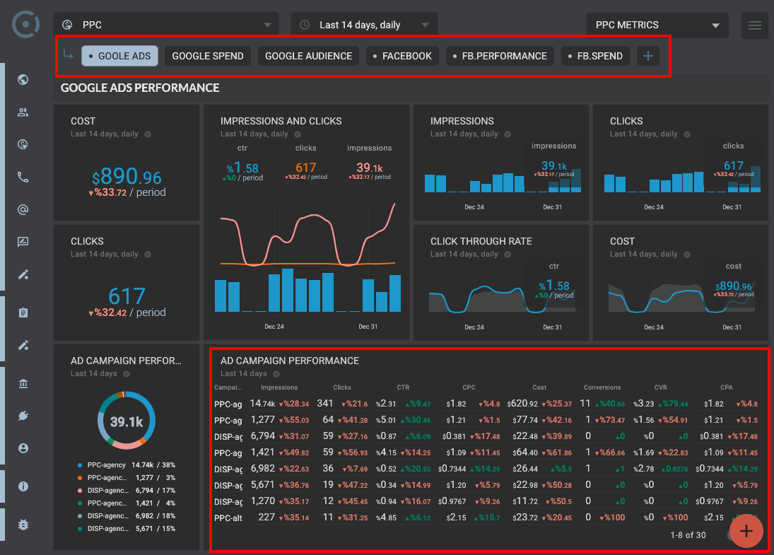
Task: Open the email at-sign section in the sidebar
Action: point(23,209)
